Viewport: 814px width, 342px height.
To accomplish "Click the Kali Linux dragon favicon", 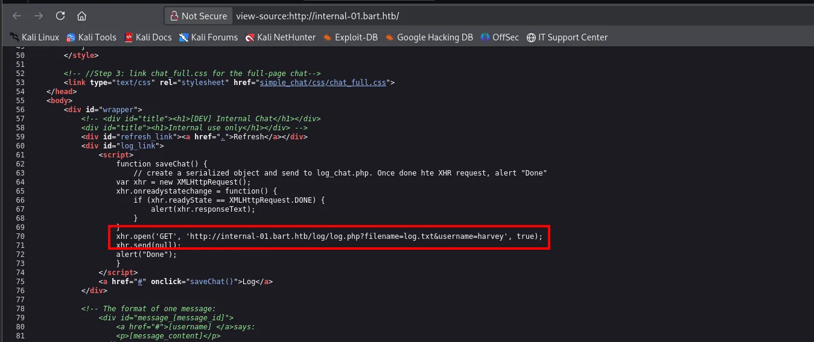I will (14, 37).
